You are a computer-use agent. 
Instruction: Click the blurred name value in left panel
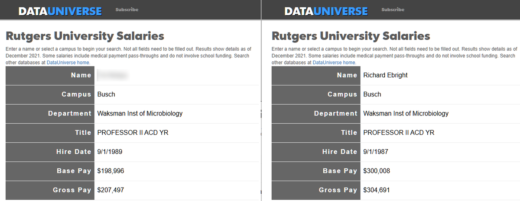pos(113,75)
